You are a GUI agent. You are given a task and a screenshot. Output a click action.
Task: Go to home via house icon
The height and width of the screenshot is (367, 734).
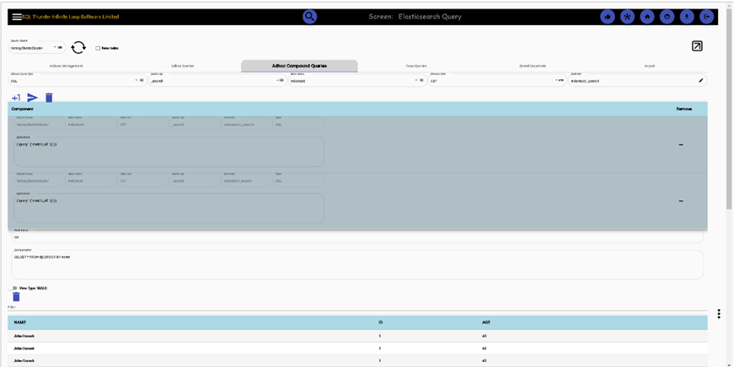click(647, 17)
